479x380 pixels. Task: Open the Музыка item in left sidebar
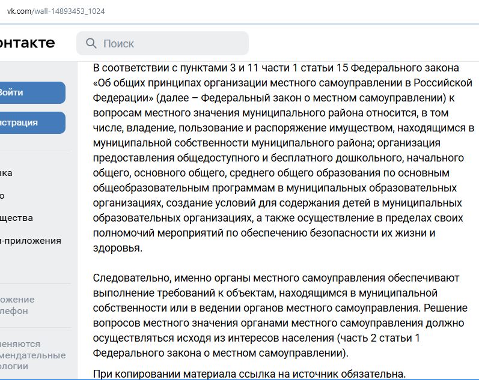point(6,173)
